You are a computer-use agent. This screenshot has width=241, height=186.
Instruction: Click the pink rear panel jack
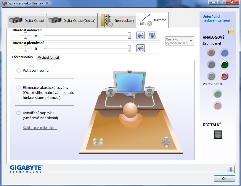(x=224, y=76)
